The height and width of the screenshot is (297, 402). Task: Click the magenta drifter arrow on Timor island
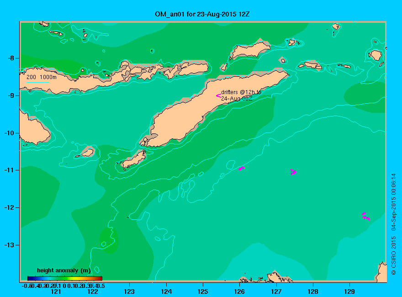tap(218, 95)
